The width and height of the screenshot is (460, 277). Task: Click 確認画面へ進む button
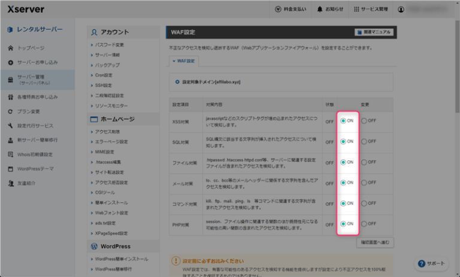coord(374,242)
